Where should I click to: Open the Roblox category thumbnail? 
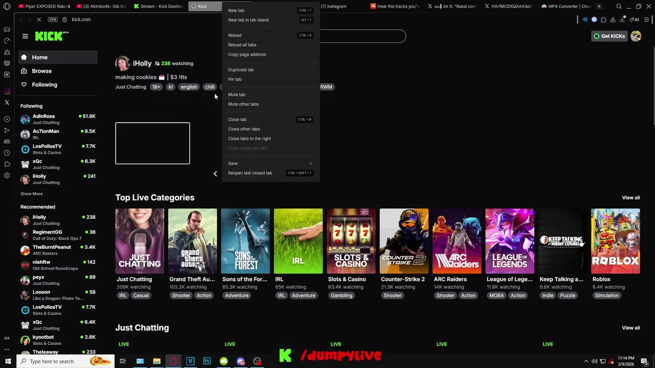(616, 241)
